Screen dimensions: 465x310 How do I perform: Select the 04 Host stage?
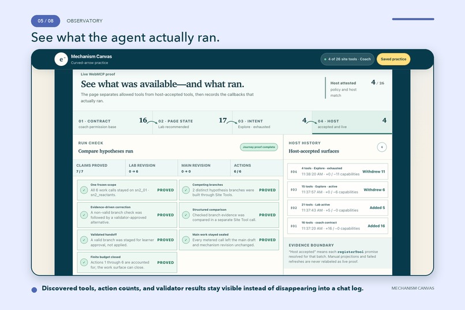click(x=352, y=122)
